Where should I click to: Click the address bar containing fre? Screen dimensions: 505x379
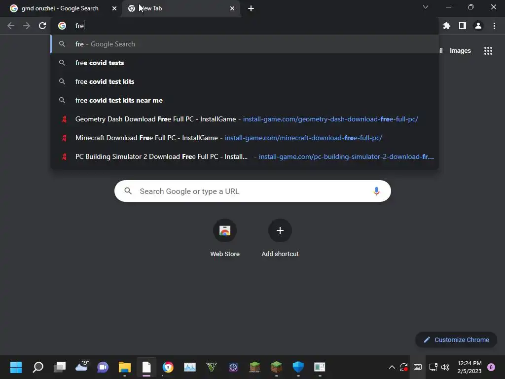pos(245,26)
